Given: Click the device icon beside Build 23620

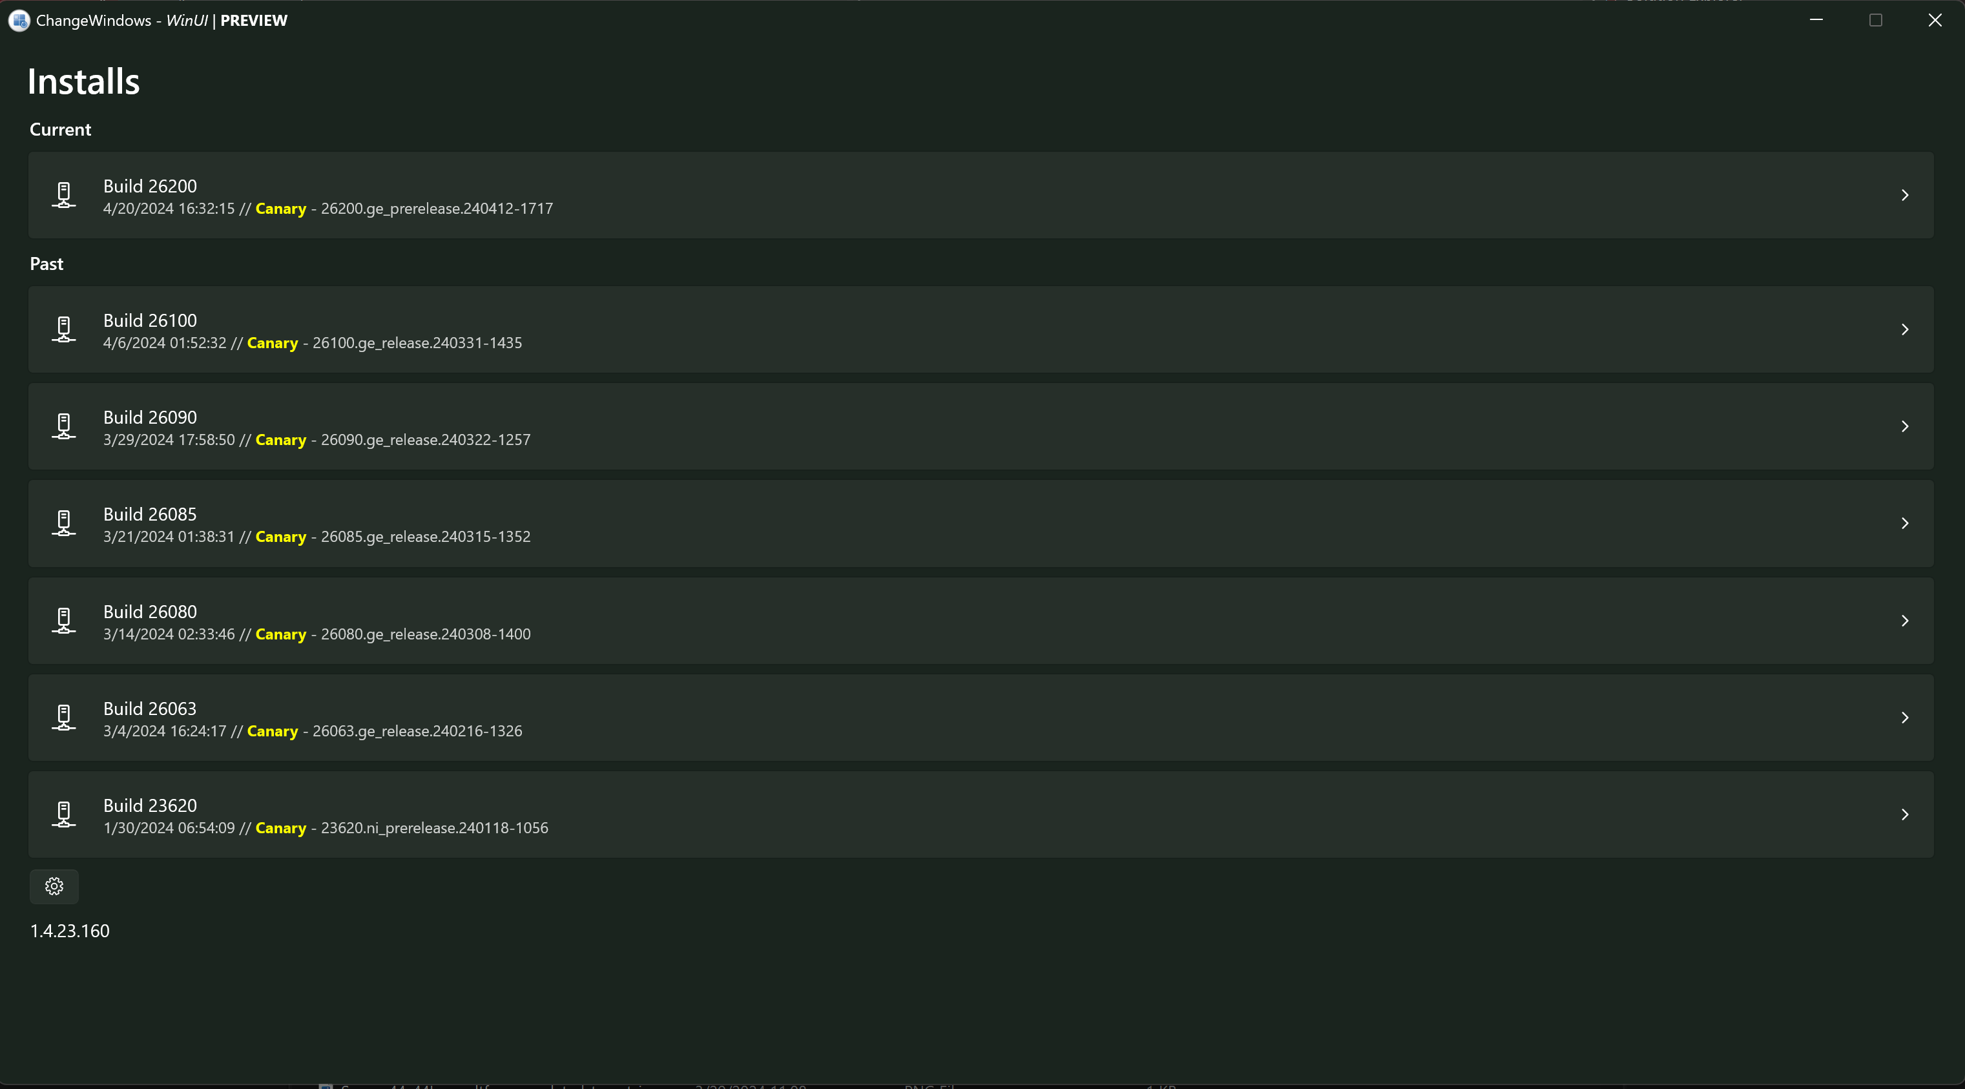Looking at the screenshot, I should pos(64,814).
